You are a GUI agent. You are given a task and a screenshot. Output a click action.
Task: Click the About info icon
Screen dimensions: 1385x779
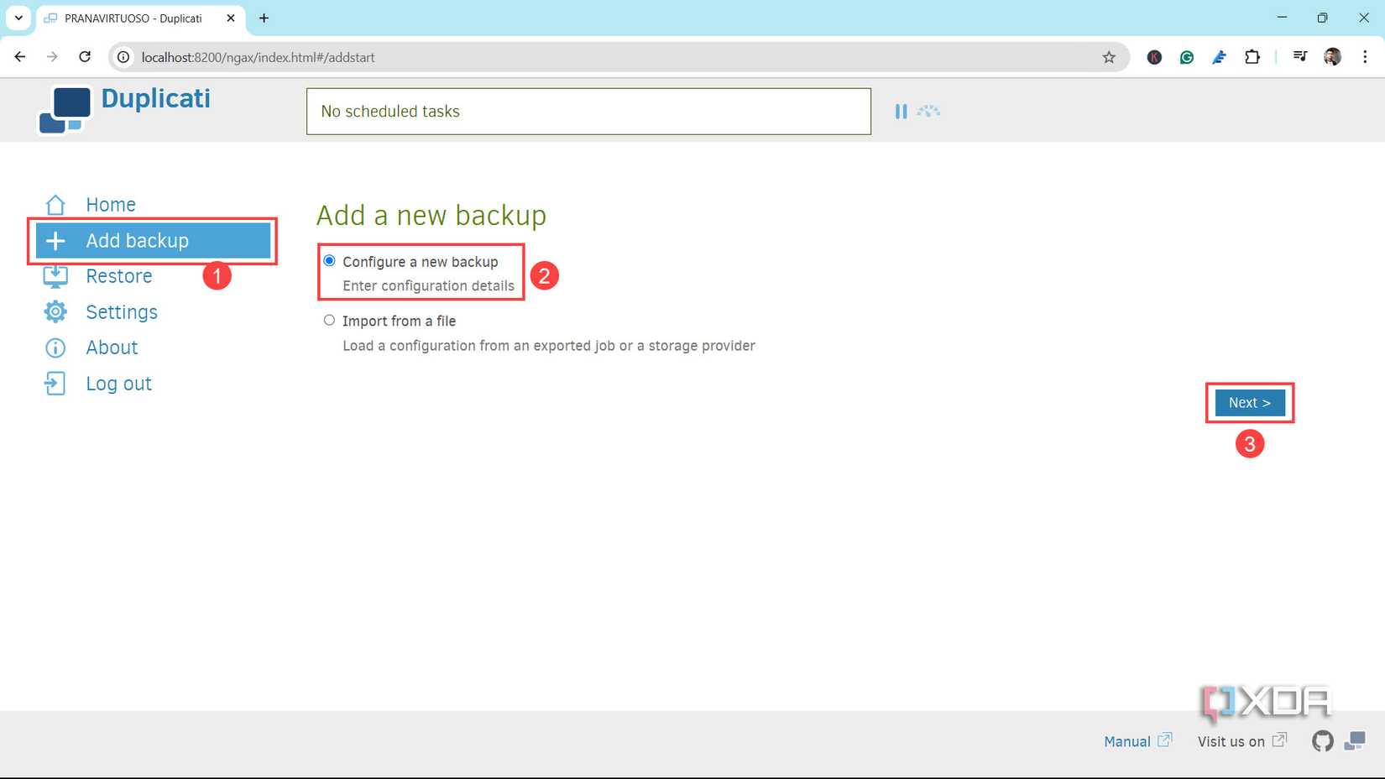pyautogui.click(x=55, y=347)
